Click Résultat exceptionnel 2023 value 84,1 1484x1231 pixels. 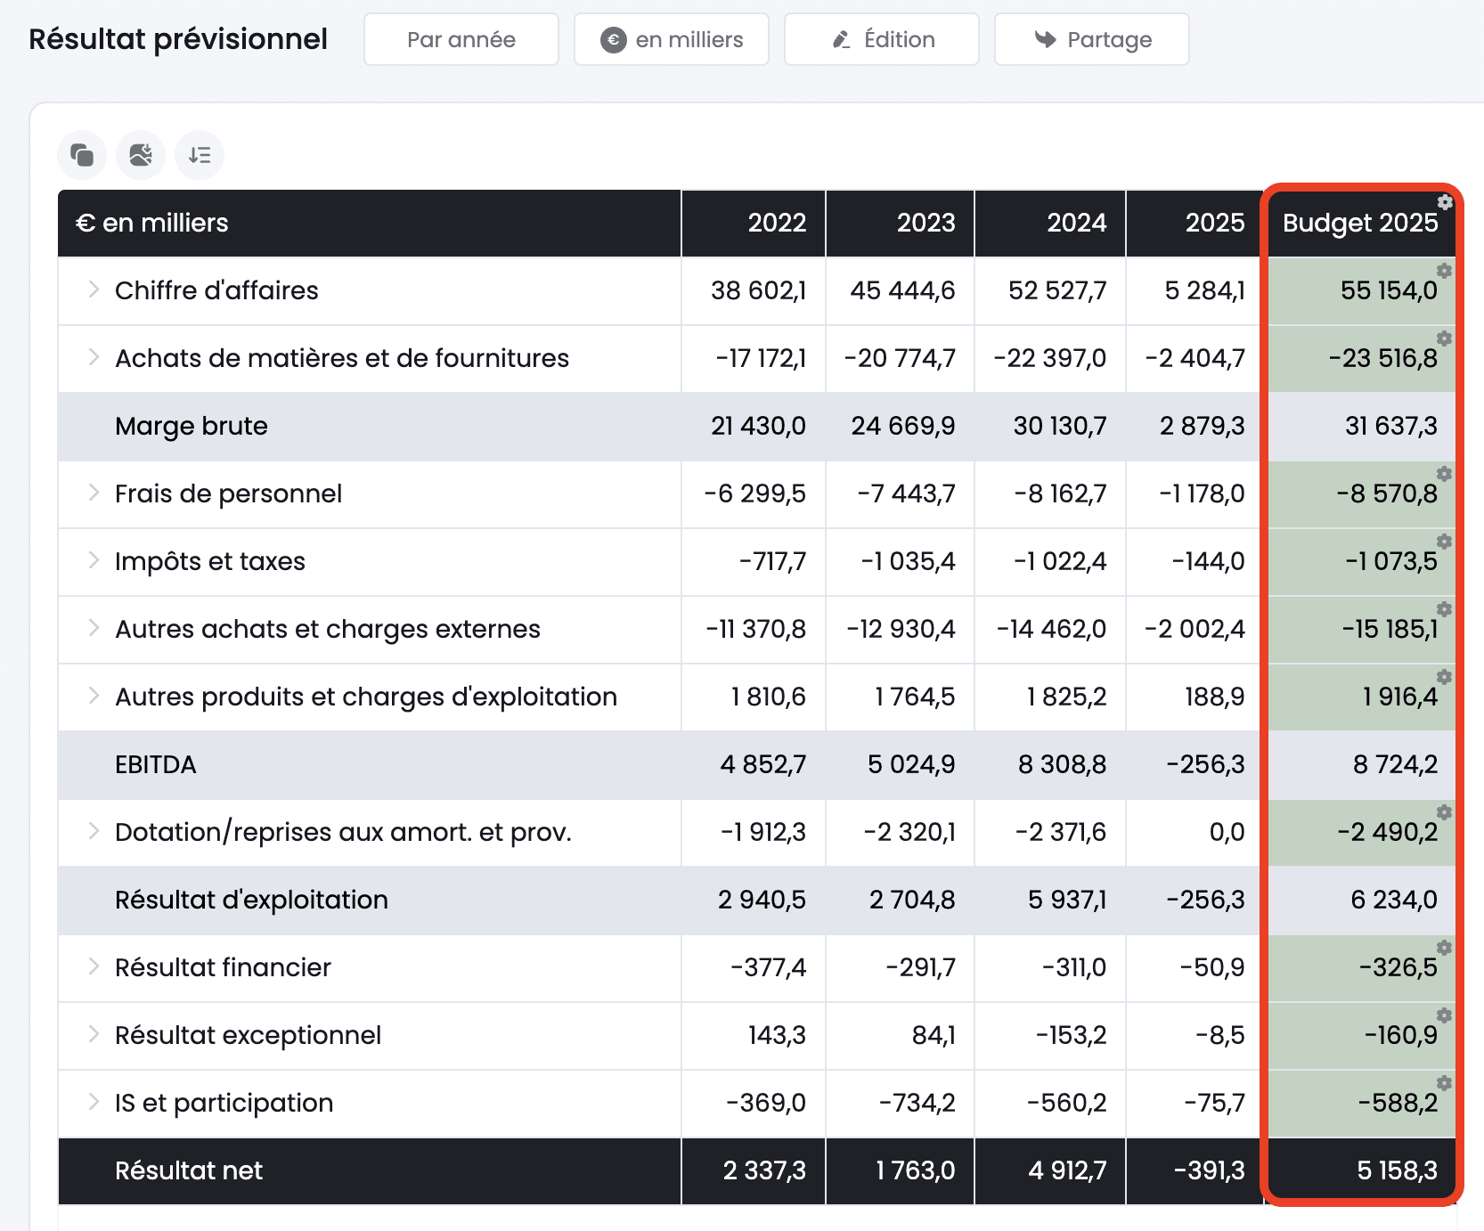[x=934, y=1035]
